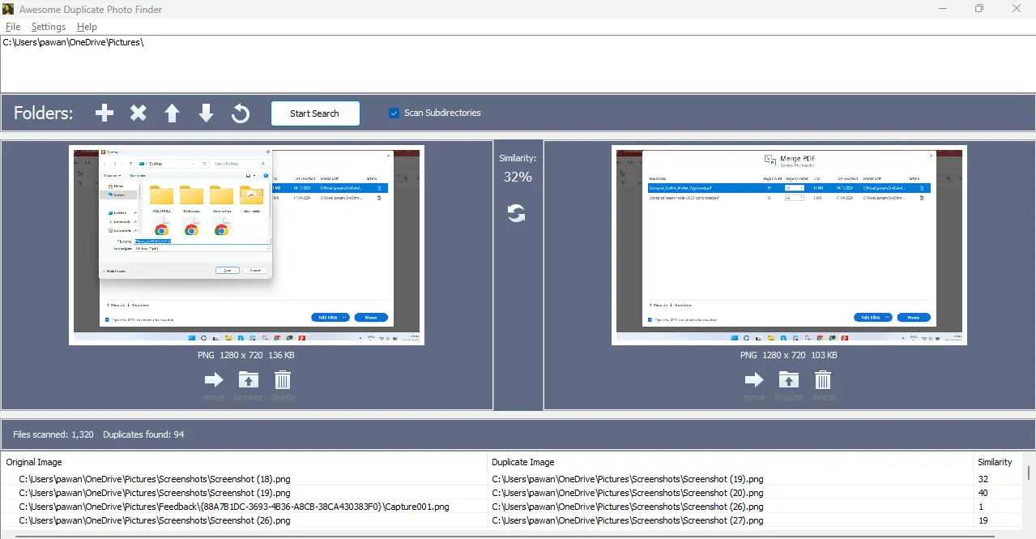Open the File menu
The width and height of the screenshot is (1036, 539).
[x=13, y=27]
